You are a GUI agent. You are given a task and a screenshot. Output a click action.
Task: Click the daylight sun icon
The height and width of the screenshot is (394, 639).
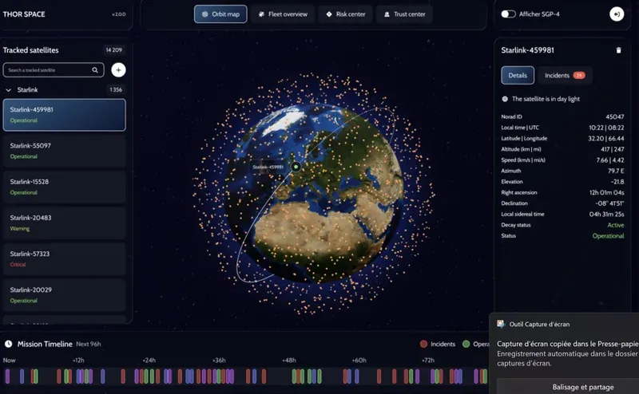point(505,99)
